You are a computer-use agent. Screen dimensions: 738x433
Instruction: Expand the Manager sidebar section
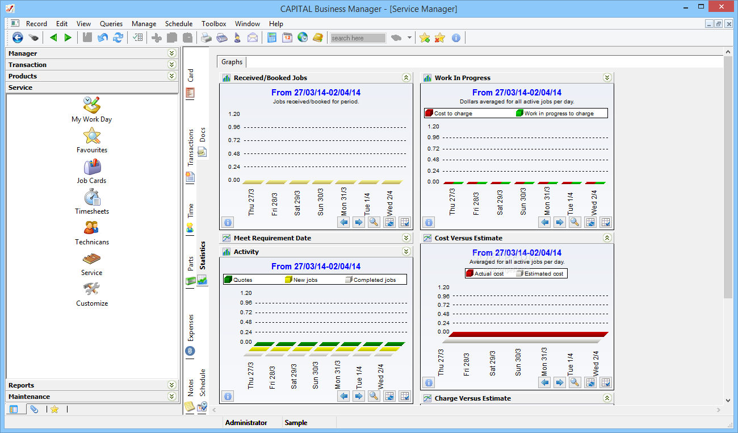pyautogui.click(x=171, y=53)
